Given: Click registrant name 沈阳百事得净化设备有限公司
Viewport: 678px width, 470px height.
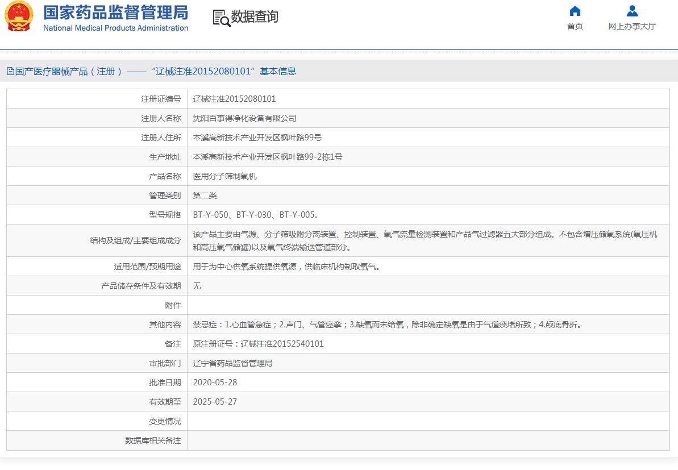Looking at the screenshot, I should point(244,118).
